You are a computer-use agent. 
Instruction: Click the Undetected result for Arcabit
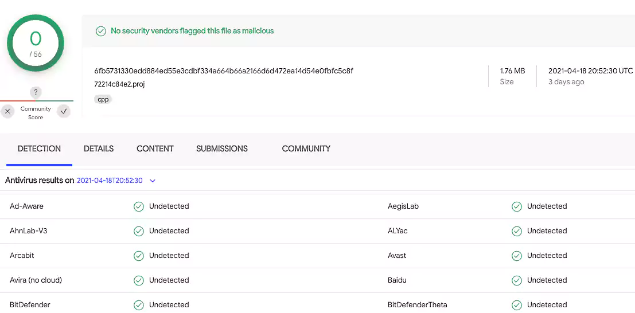coord(169,256)
